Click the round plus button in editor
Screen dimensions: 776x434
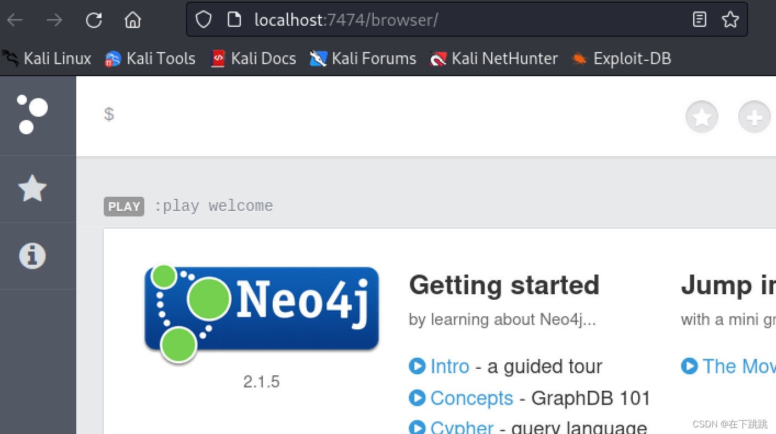coord(755,117)
